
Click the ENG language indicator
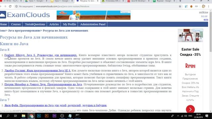[x=190, y=116]
